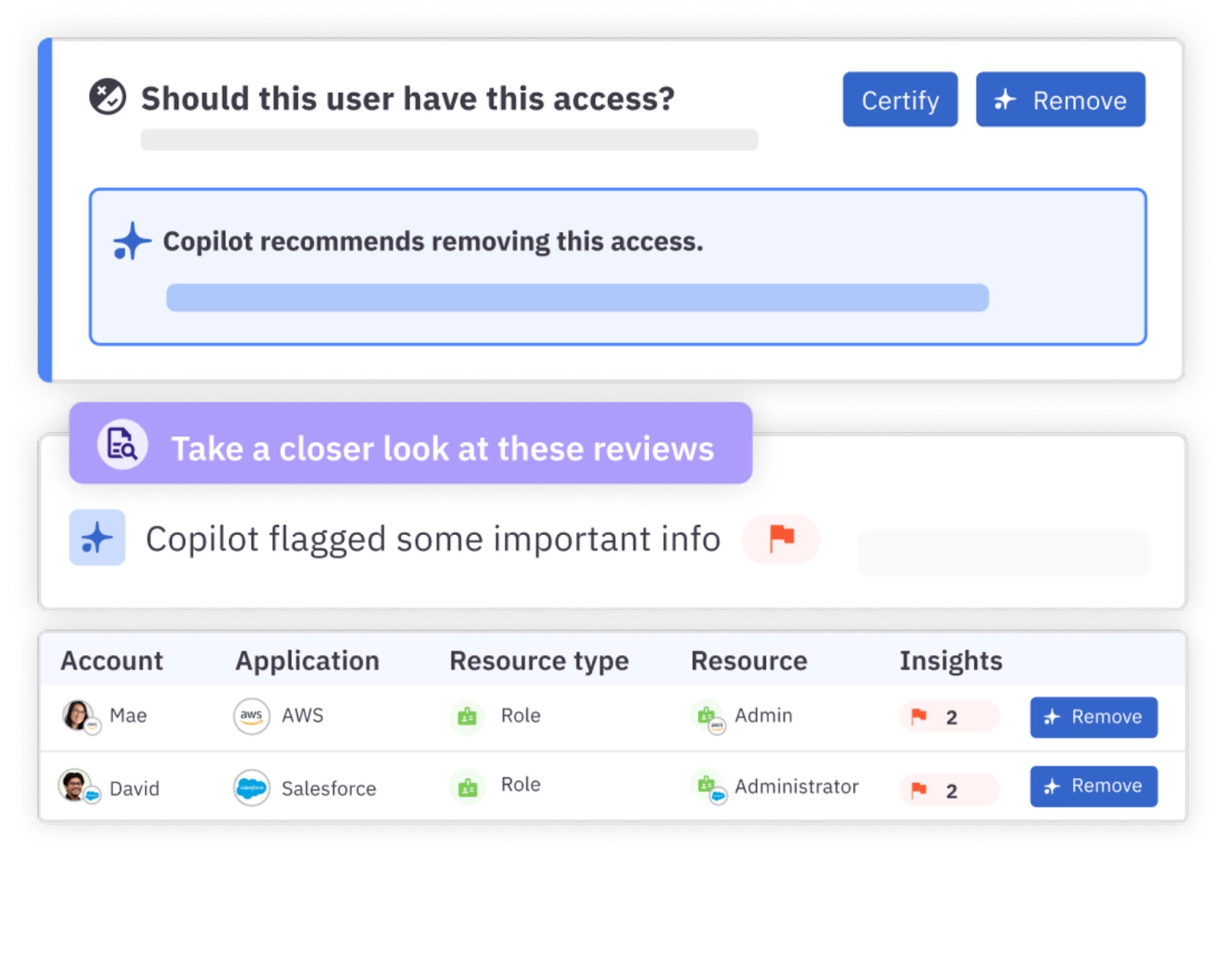1222x958 pixels.
Task: Click the top Remove button beside Certify
Action: 1059,100
